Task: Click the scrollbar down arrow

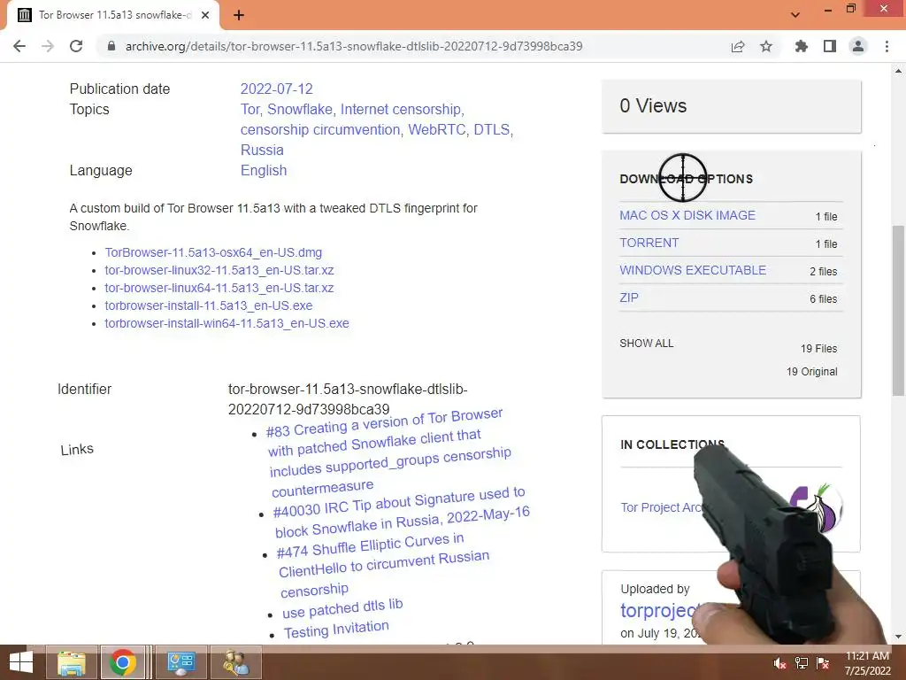Action: click(898, 637)
